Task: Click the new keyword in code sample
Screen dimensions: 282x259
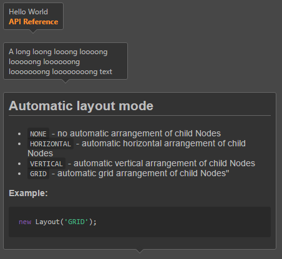Action: (x=25, y=222)
